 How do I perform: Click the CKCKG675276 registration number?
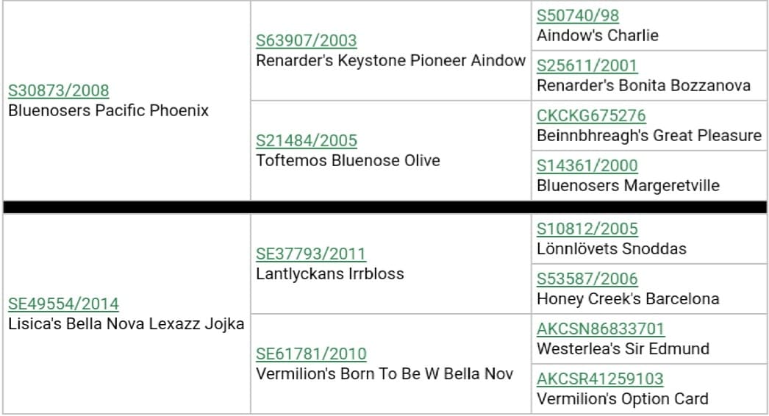(x=592, y=115)
